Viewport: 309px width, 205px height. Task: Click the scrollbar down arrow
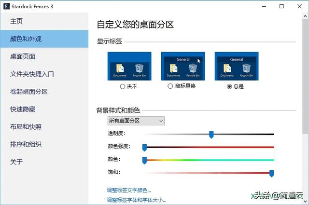click(305, 201)
